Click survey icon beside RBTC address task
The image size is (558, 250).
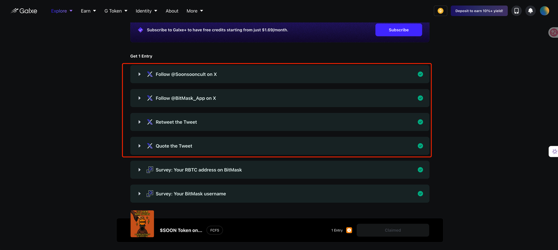(x=150, y=170)
